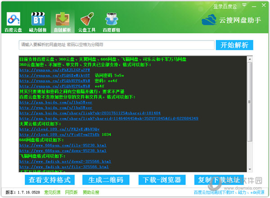This screenshot has width=270, height=198.
Task: Click the yunpan.cn link with 访问密码 5e5e
Action: 55,76
